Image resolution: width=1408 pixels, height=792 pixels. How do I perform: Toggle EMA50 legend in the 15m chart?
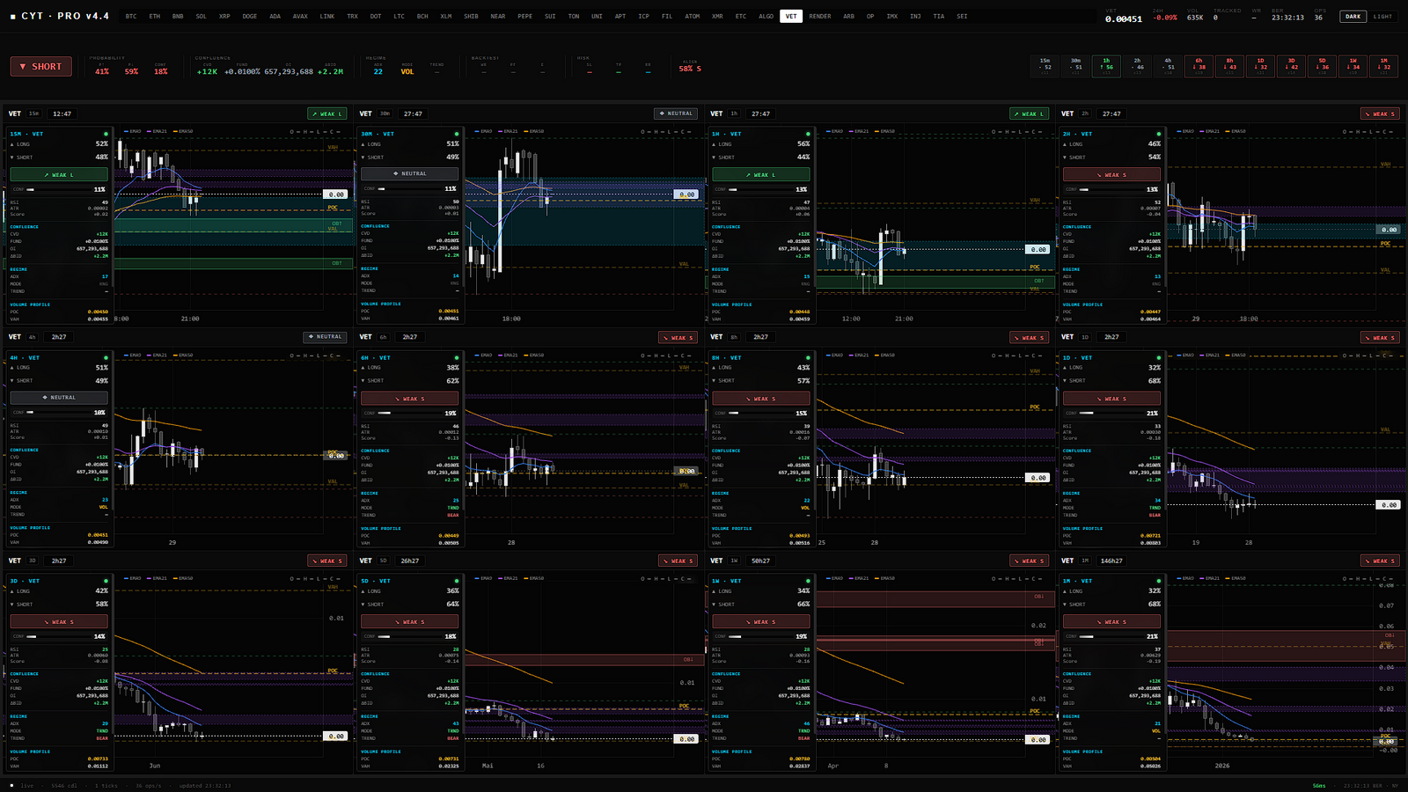pyautogui.click(x=183, y=132)
